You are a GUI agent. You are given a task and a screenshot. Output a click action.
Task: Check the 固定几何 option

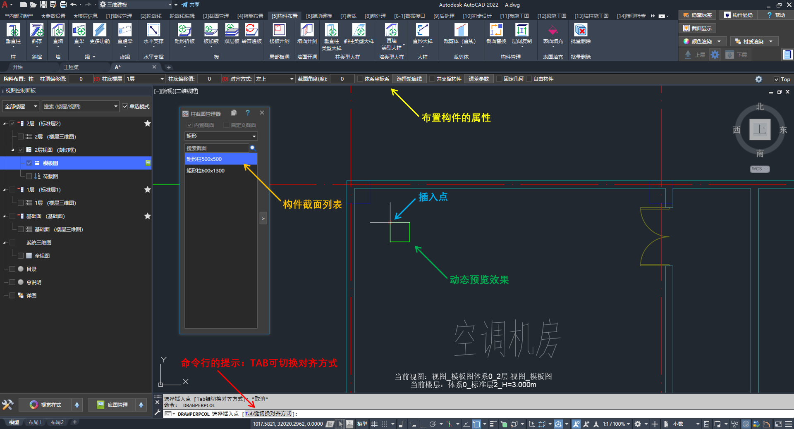coord(499,79)
